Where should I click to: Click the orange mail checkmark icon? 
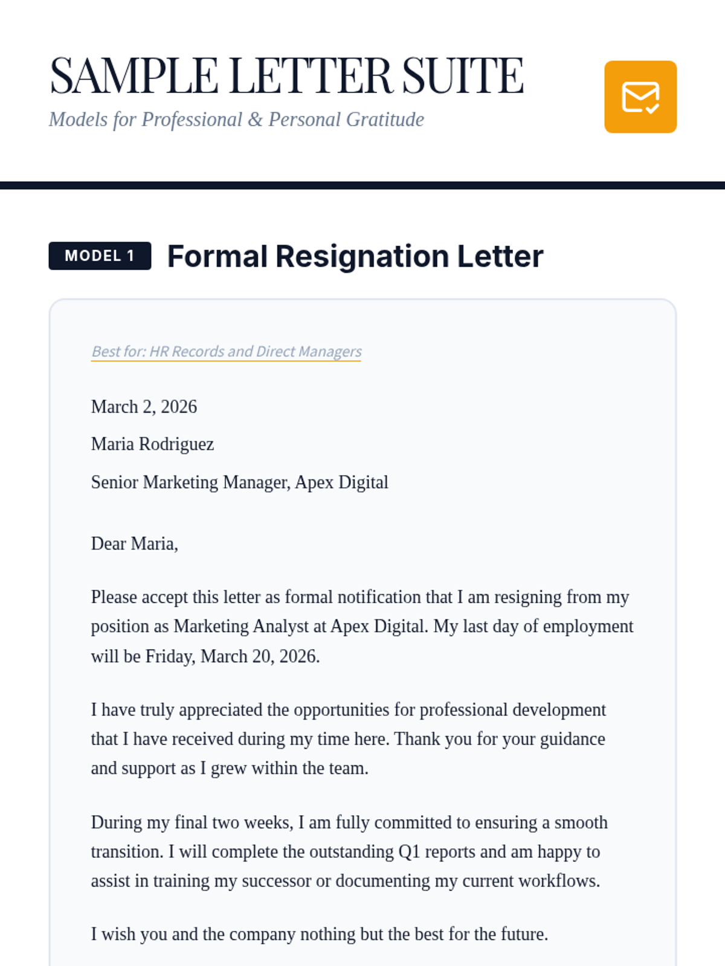pos(640,97)
